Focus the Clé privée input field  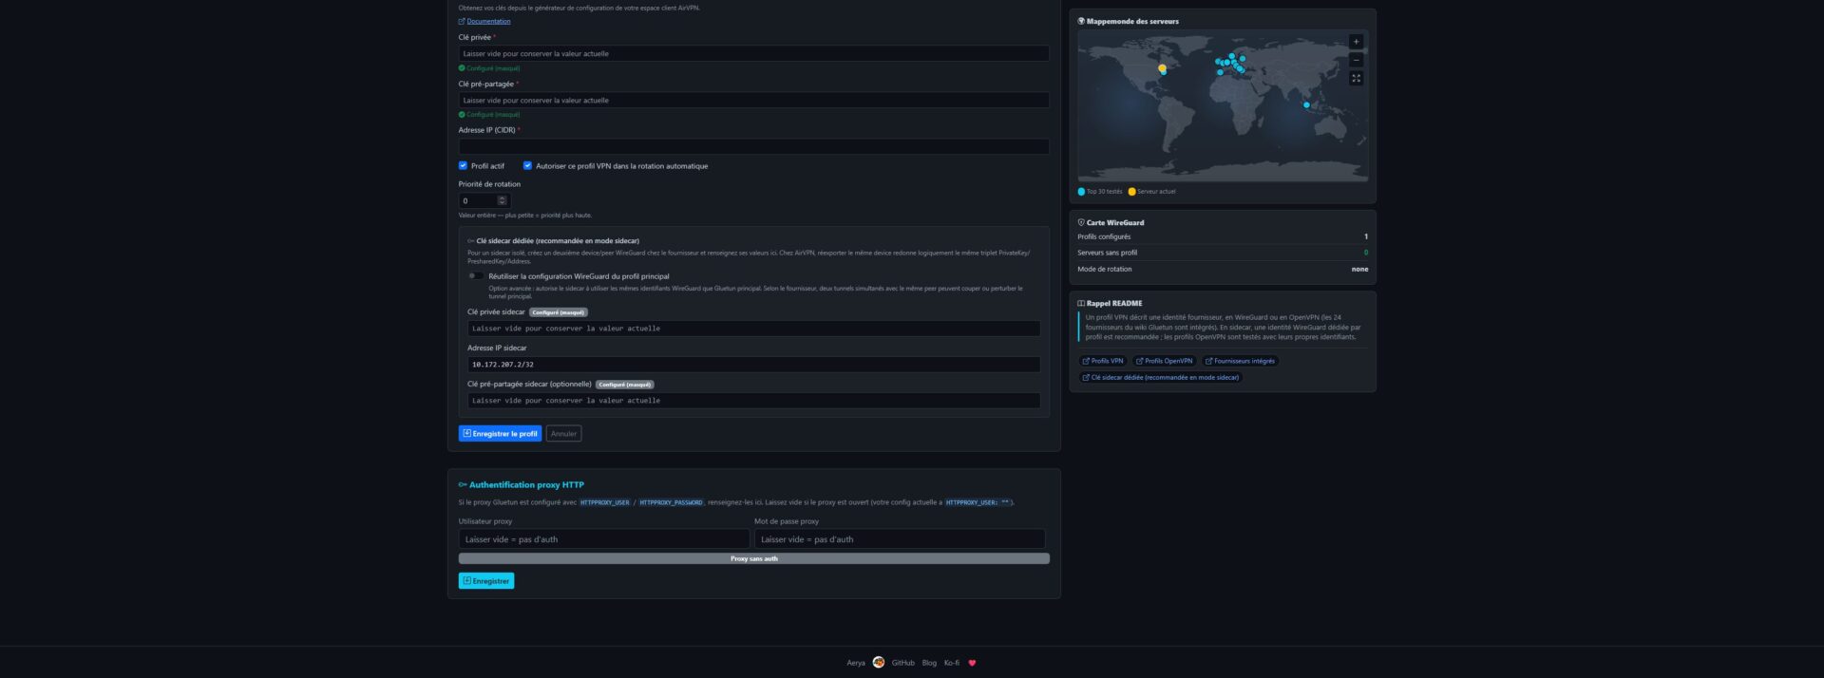click(753, 54)
